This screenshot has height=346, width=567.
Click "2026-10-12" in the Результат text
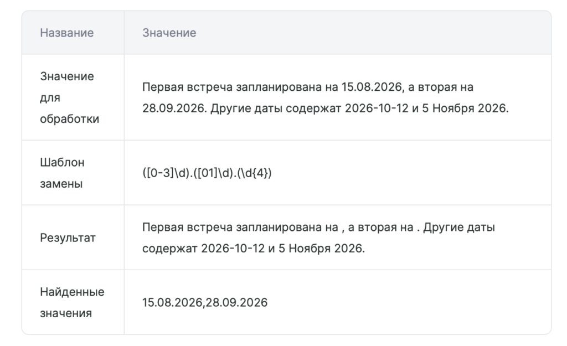(233, 249)
